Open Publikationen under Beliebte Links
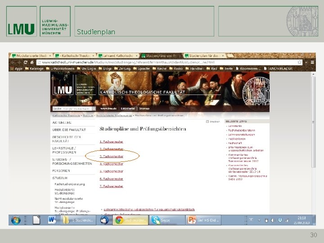The image size is (324, 243). 237,139
